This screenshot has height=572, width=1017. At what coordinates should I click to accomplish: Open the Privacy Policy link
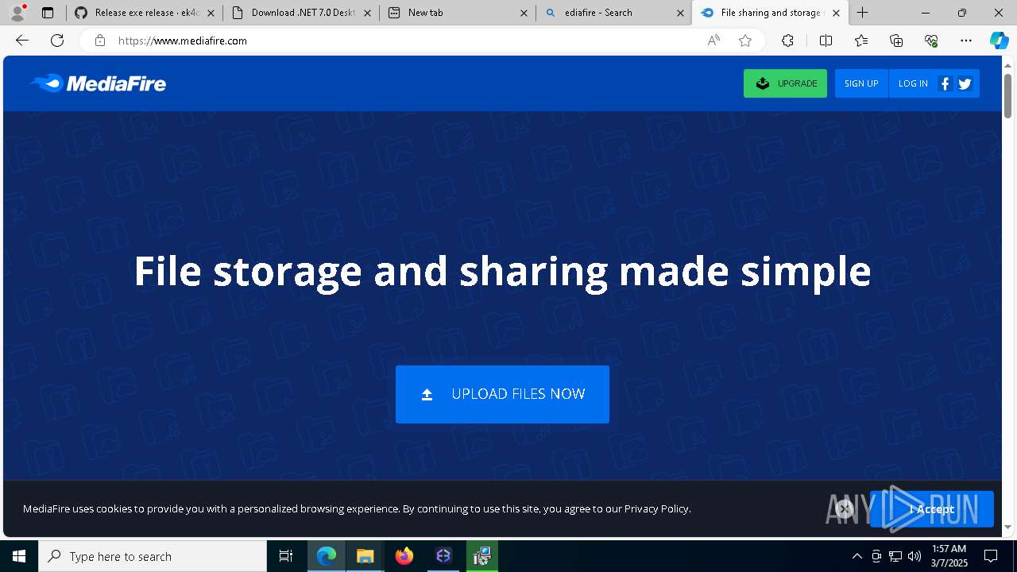pos(656,508)
